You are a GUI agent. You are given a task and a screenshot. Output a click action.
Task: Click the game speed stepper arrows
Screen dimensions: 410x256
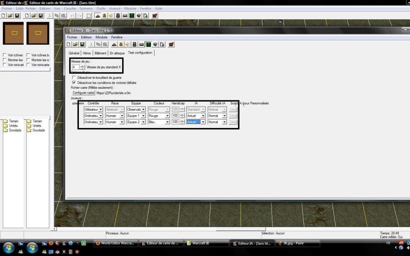[82, 67]
